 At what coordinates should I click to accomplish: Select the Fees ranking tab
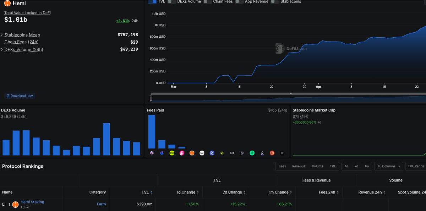tap(282, 166)
